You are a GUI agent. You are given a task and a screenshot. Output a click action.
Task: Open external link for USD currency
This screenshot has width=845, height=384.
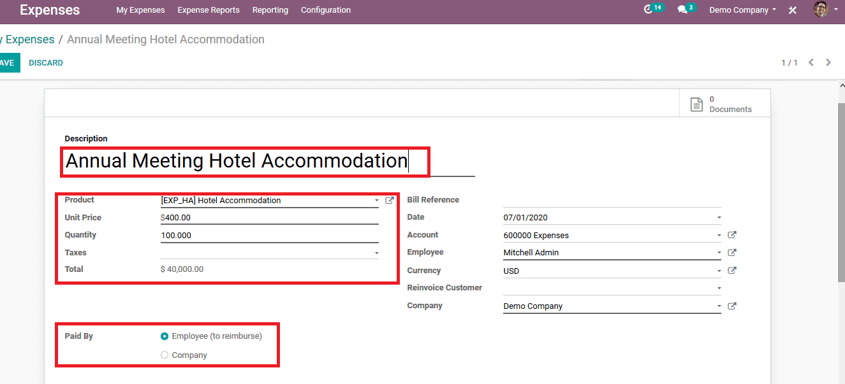point(732,271)
